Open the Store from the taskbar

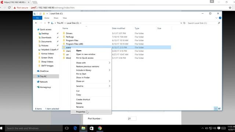[91, 128]
